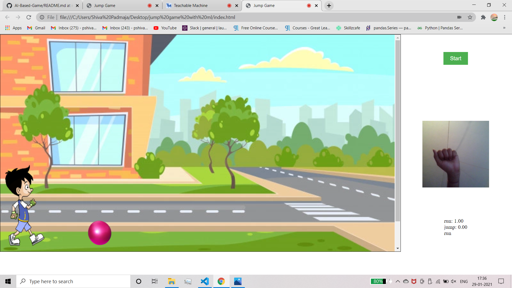Click the webcam preview image
Image resolution: width=512 pixels, height=288 pixels.
[455, 154]
